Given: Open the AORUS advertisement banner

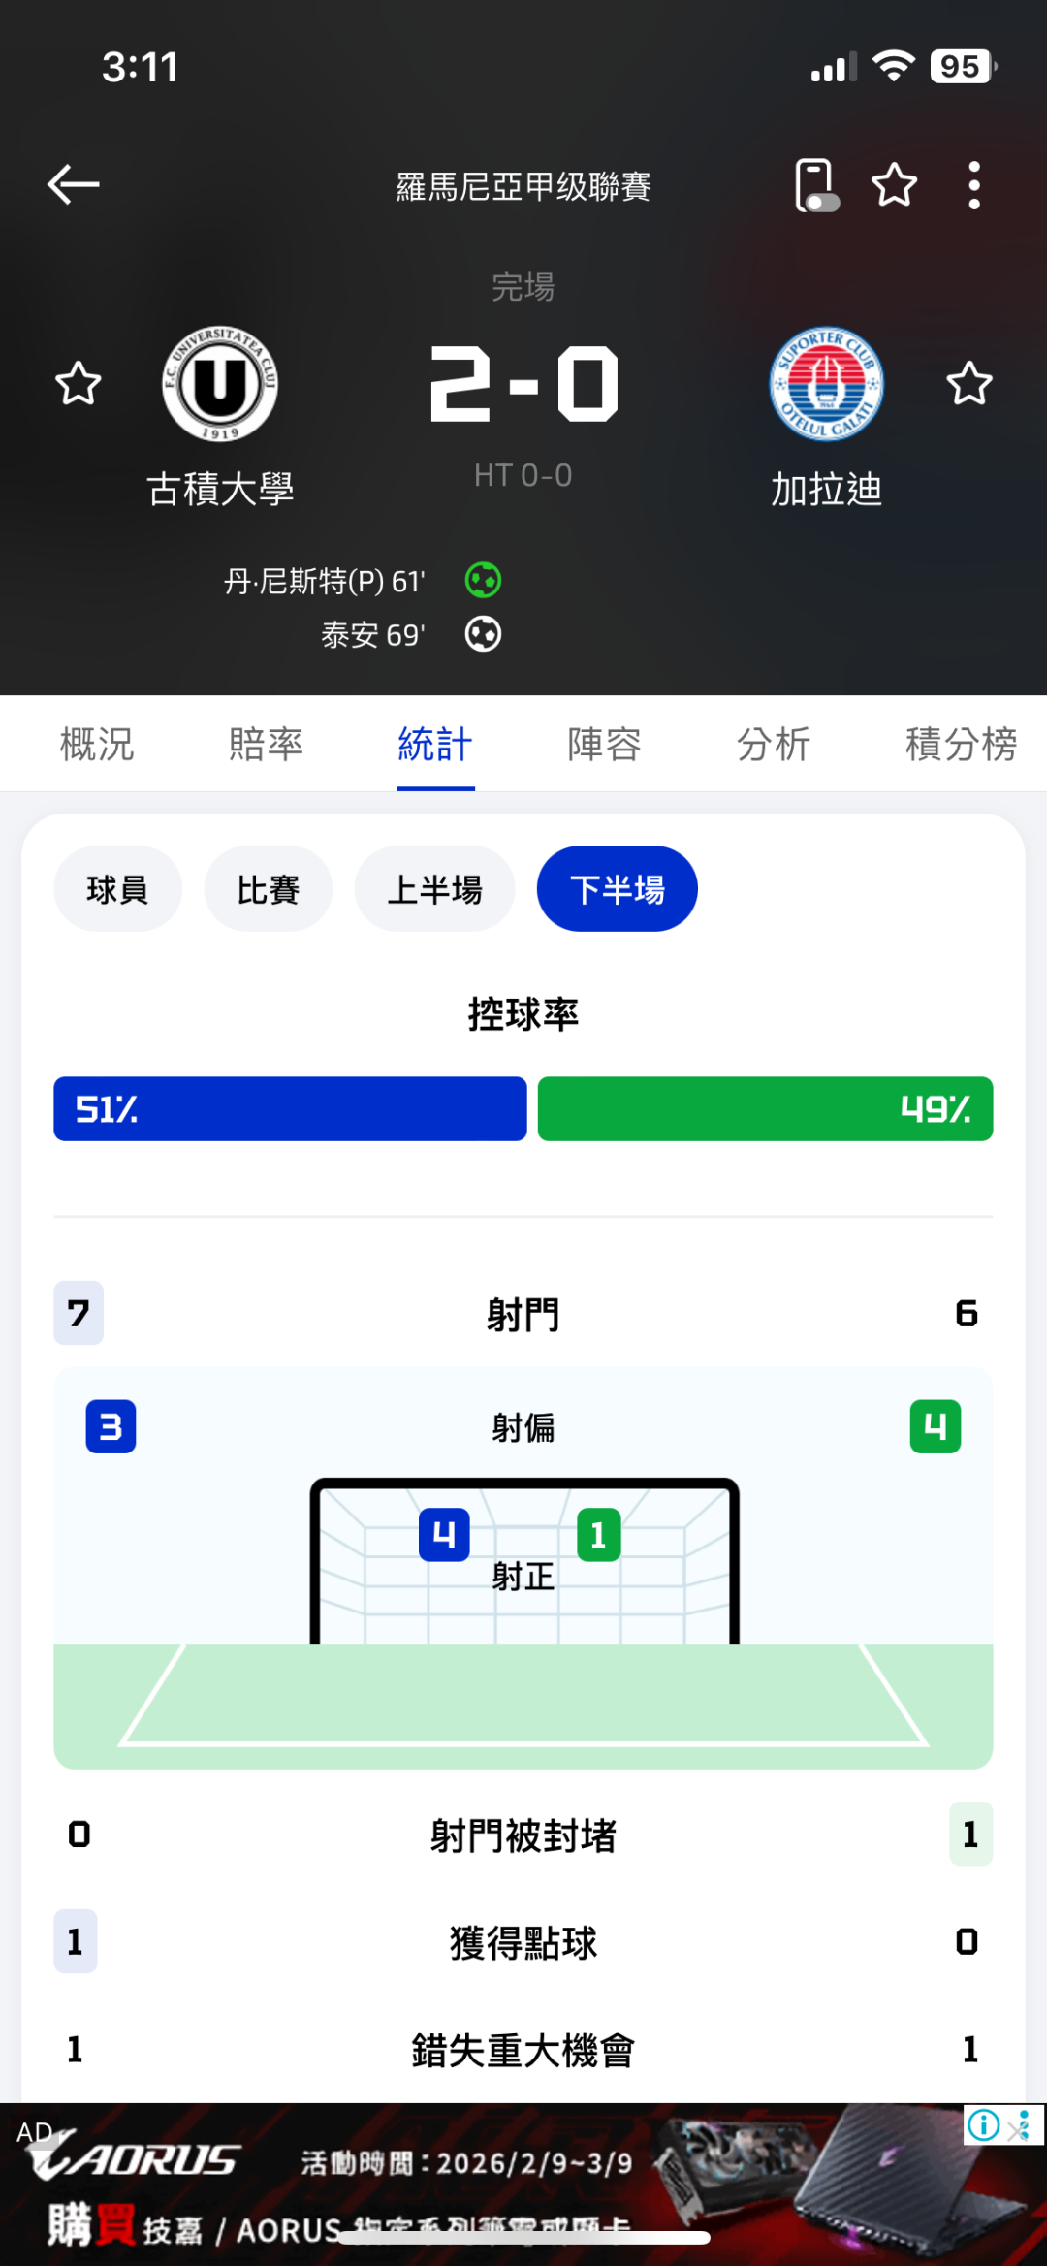Looking at the screenshot, I should coord(485,2182).
